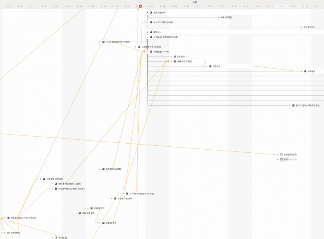The width and height of the screenshot is (324, 239).
Task: Click the 규준틀 도면 송부 task icon
Action: click(115, 198)
